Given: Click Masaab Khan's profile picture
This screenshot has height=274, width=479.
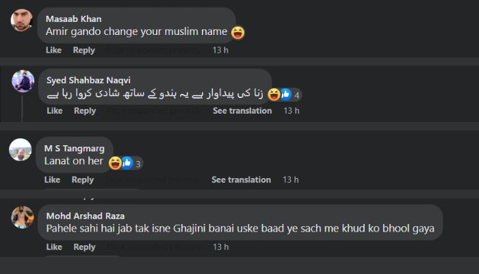Looking at the screenshot, I should tap(21, 20).
